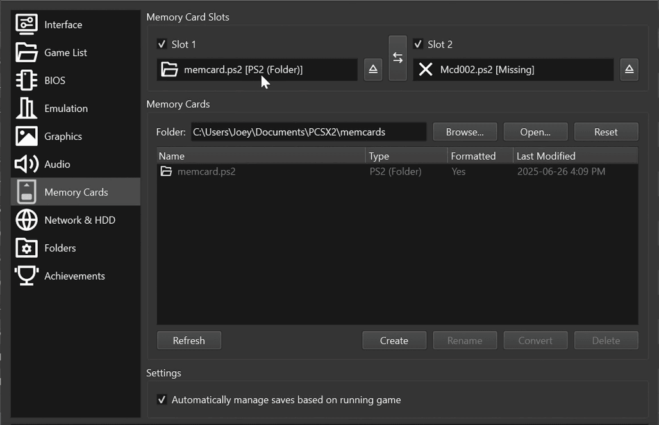Image resolution: width=659 pixels, height=425 pixels.
Task: Disable the Slot 1 checkbox
Action: click(162, 44)
